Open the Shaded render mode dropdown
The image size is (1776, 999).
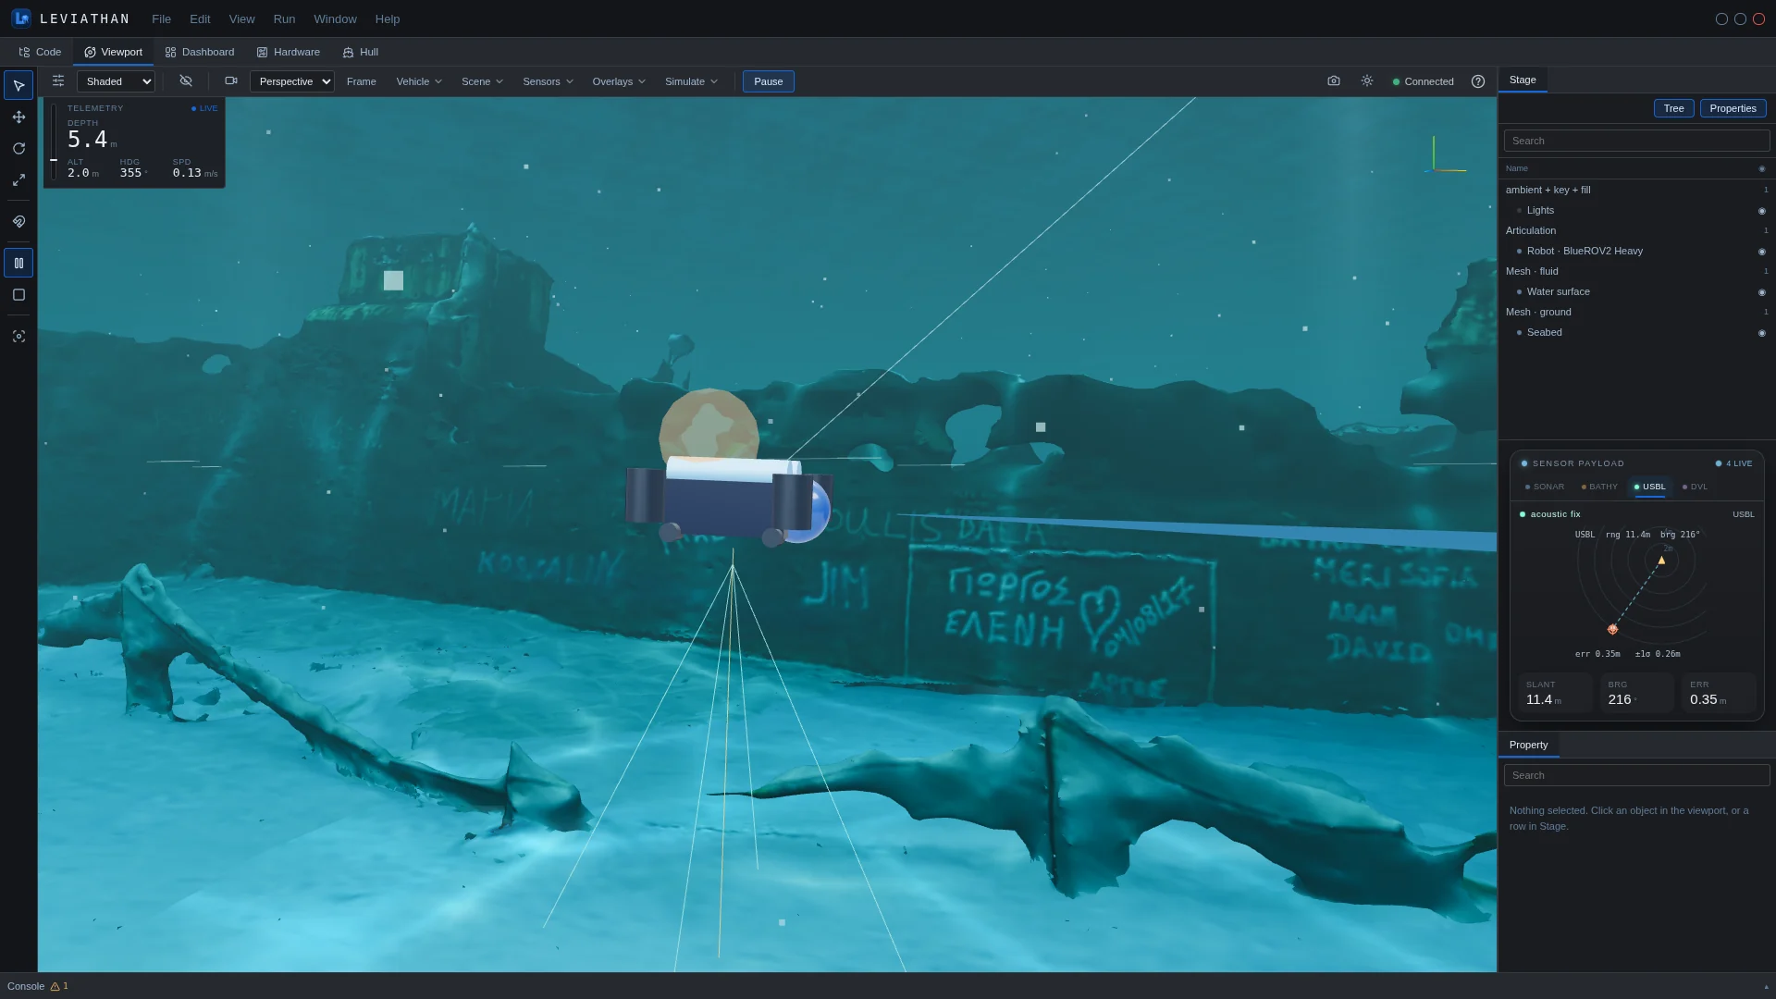[x=116, y=81]
